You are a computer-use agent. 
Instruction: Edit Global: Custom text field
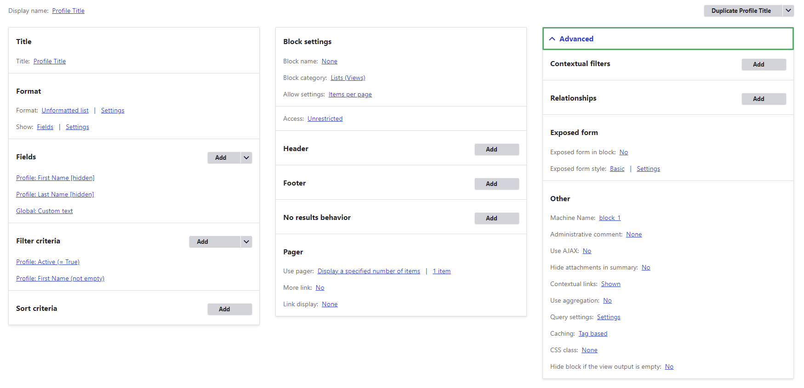[45, 211]
